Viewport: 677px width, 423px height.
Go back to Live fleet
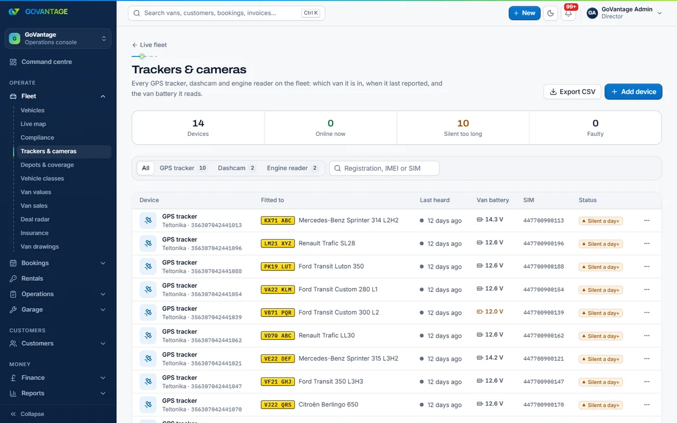(x=149, y=45)
